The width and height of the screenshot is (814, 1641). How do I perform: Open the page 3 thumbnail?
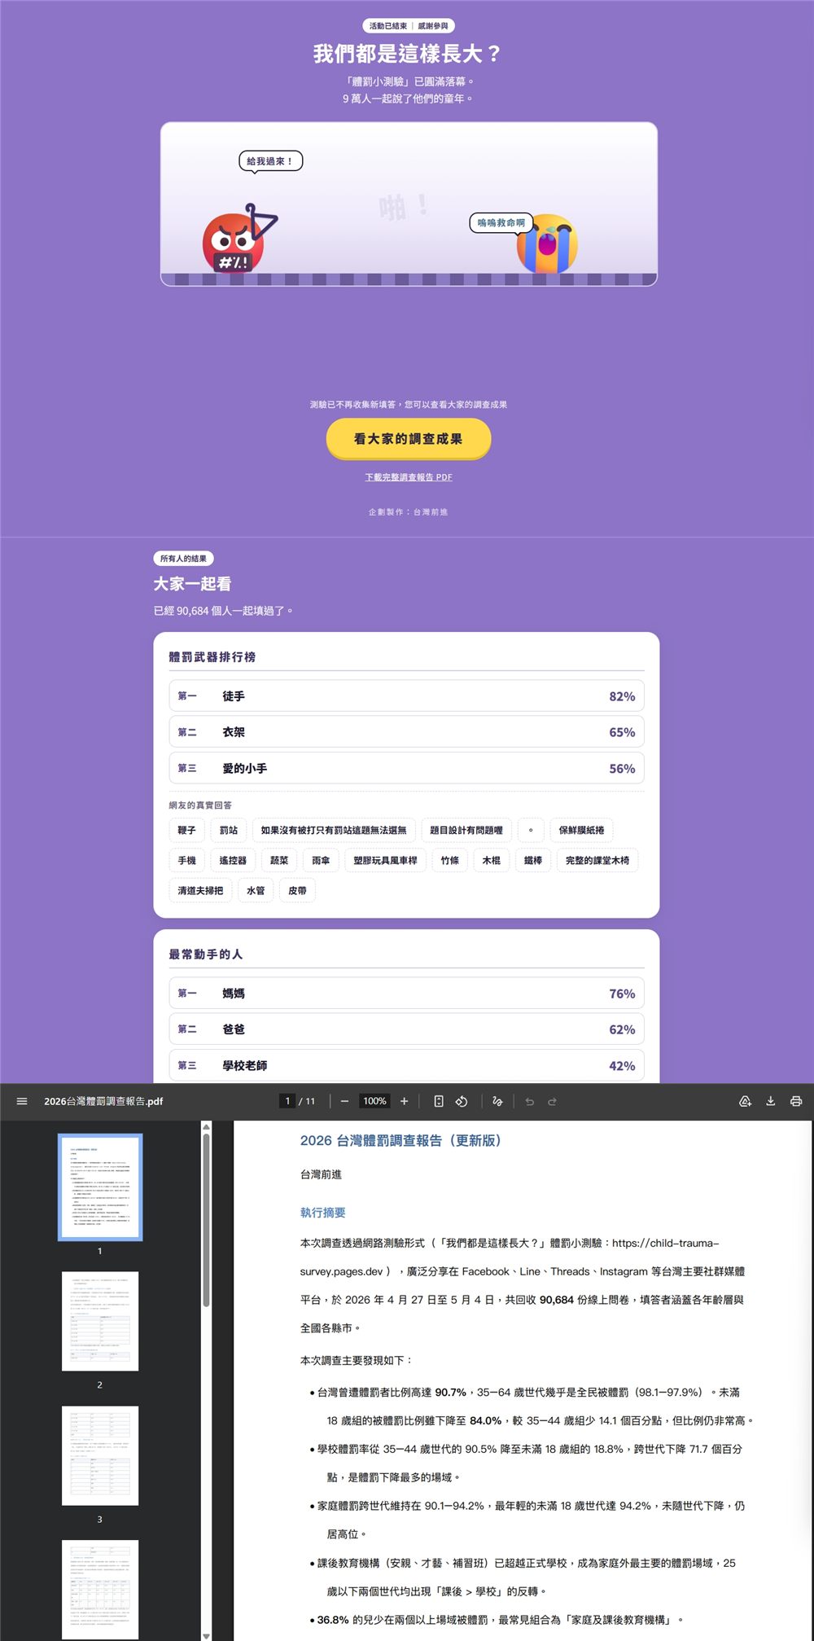[x=100, y=1455]
